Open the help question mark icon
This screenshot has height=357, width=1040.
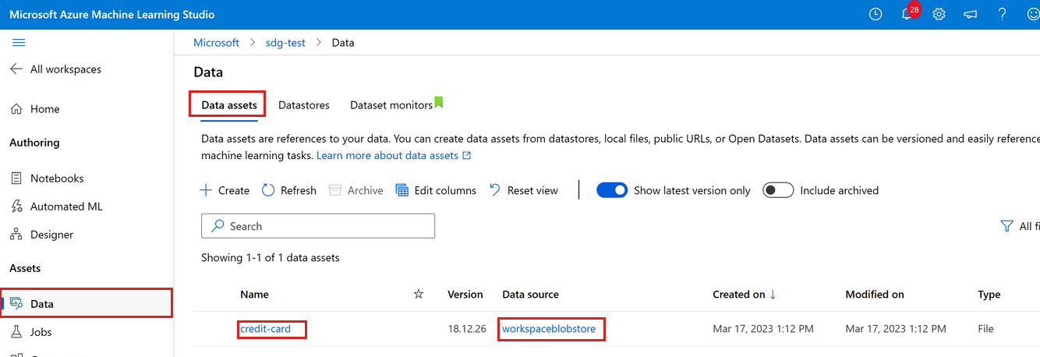[x=1003, y=15]
